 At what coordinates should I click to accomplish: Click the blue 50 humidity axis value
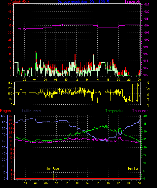tap(4, 147)
